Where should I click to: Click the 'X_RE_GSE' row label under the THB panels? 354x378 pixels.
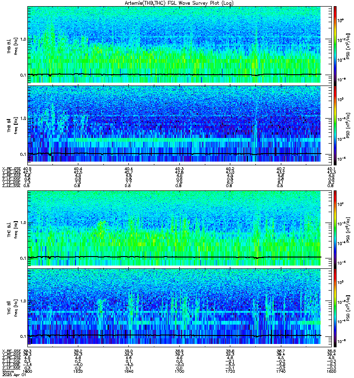tap(11, 169)
